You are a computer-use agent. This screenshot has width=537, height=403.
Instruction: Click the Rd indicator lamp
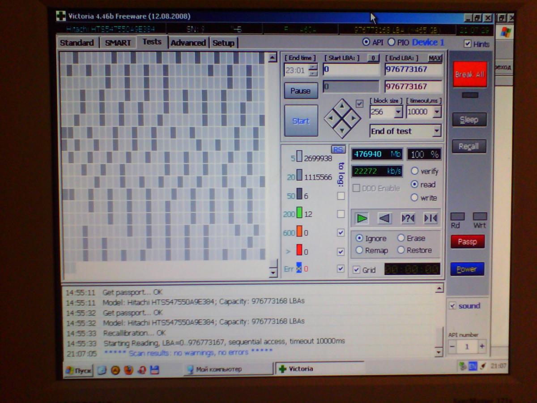(x=457, y=216)
